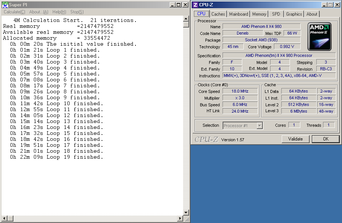Click the Ext. Family value 10

pyautogui.click(x=232, y=69)
